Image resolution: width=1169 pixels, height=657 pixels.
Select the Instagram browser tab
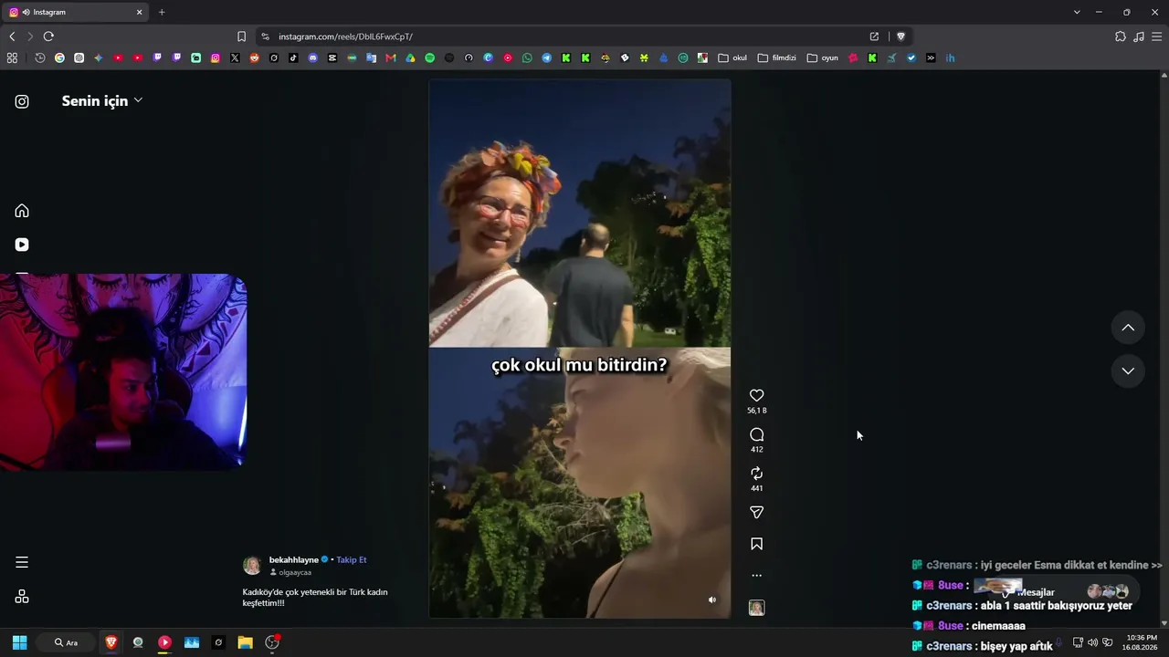click(x=76, y=12)
